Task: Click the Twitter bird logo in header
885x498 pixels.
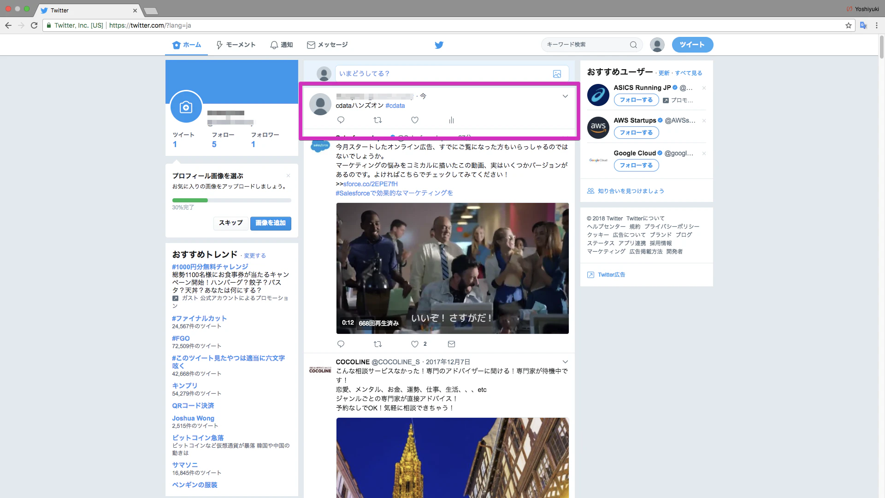Action: (x=439, y=45)
